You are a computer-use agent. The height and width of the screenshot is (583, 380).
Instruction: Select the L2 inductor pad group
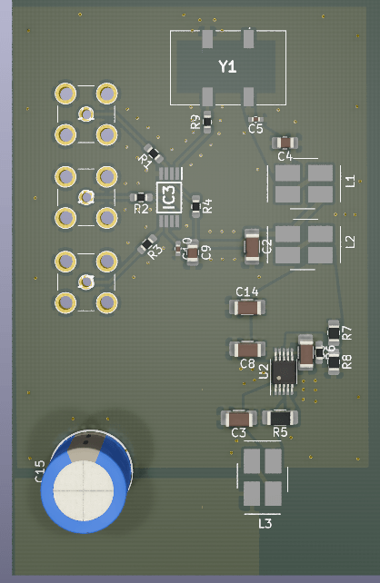pos(304,244)
